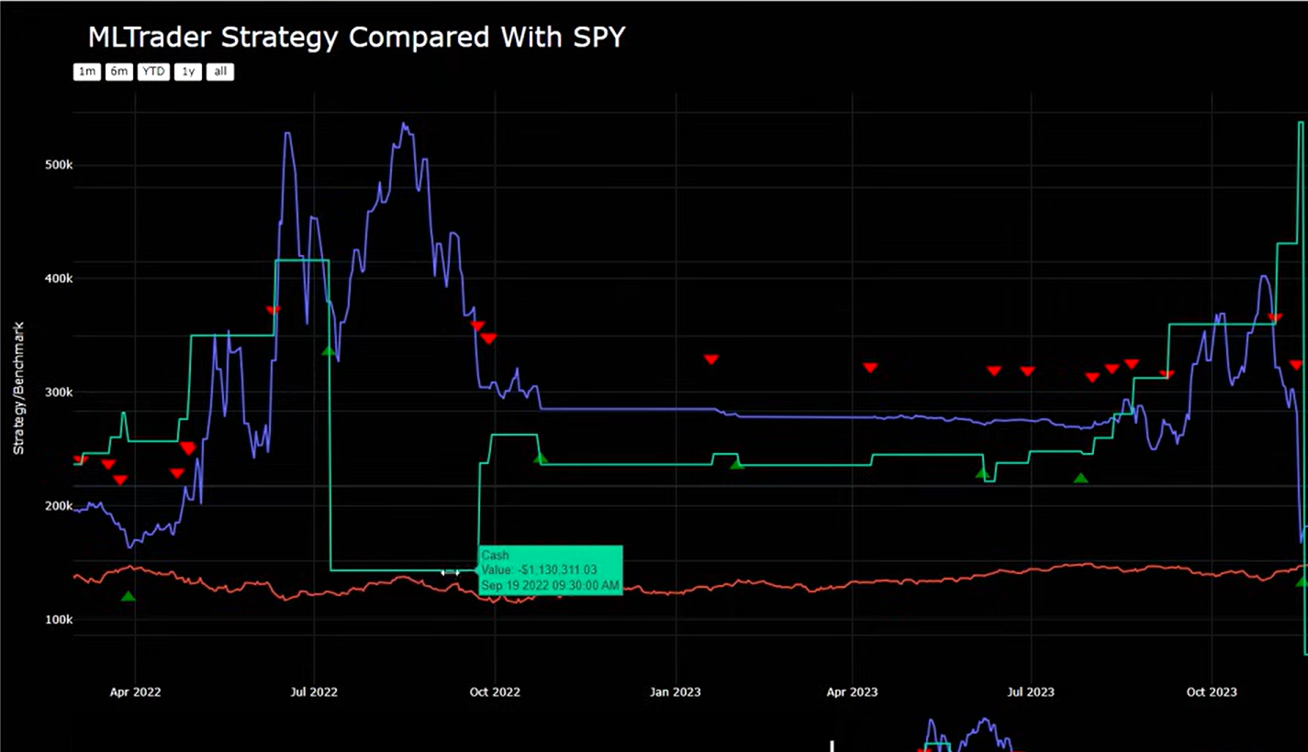The height and width of the screenshot is (752, 1308).
Task: Click red triangle near 370k in June 2022
Action: pyautogui.click(x=273, y=311)
